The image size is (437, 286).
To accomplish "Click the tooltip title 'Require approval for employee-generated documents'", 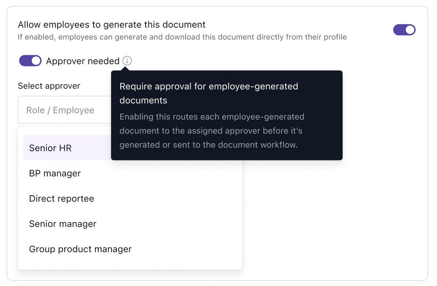I will click(209, 93).
